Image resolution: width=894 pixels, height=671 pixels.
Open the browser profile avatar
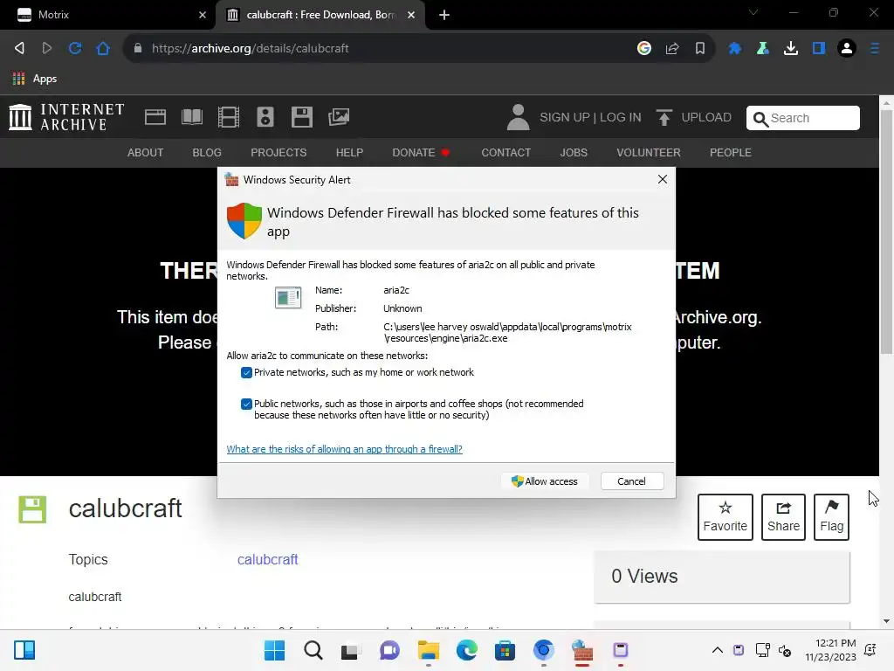tap(847, 49)
